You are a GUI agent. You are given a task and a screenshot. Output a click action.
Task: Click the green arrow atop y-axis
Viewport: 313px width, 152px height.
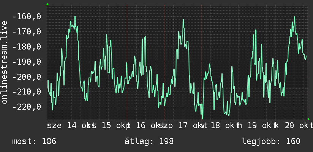point(47,4)
